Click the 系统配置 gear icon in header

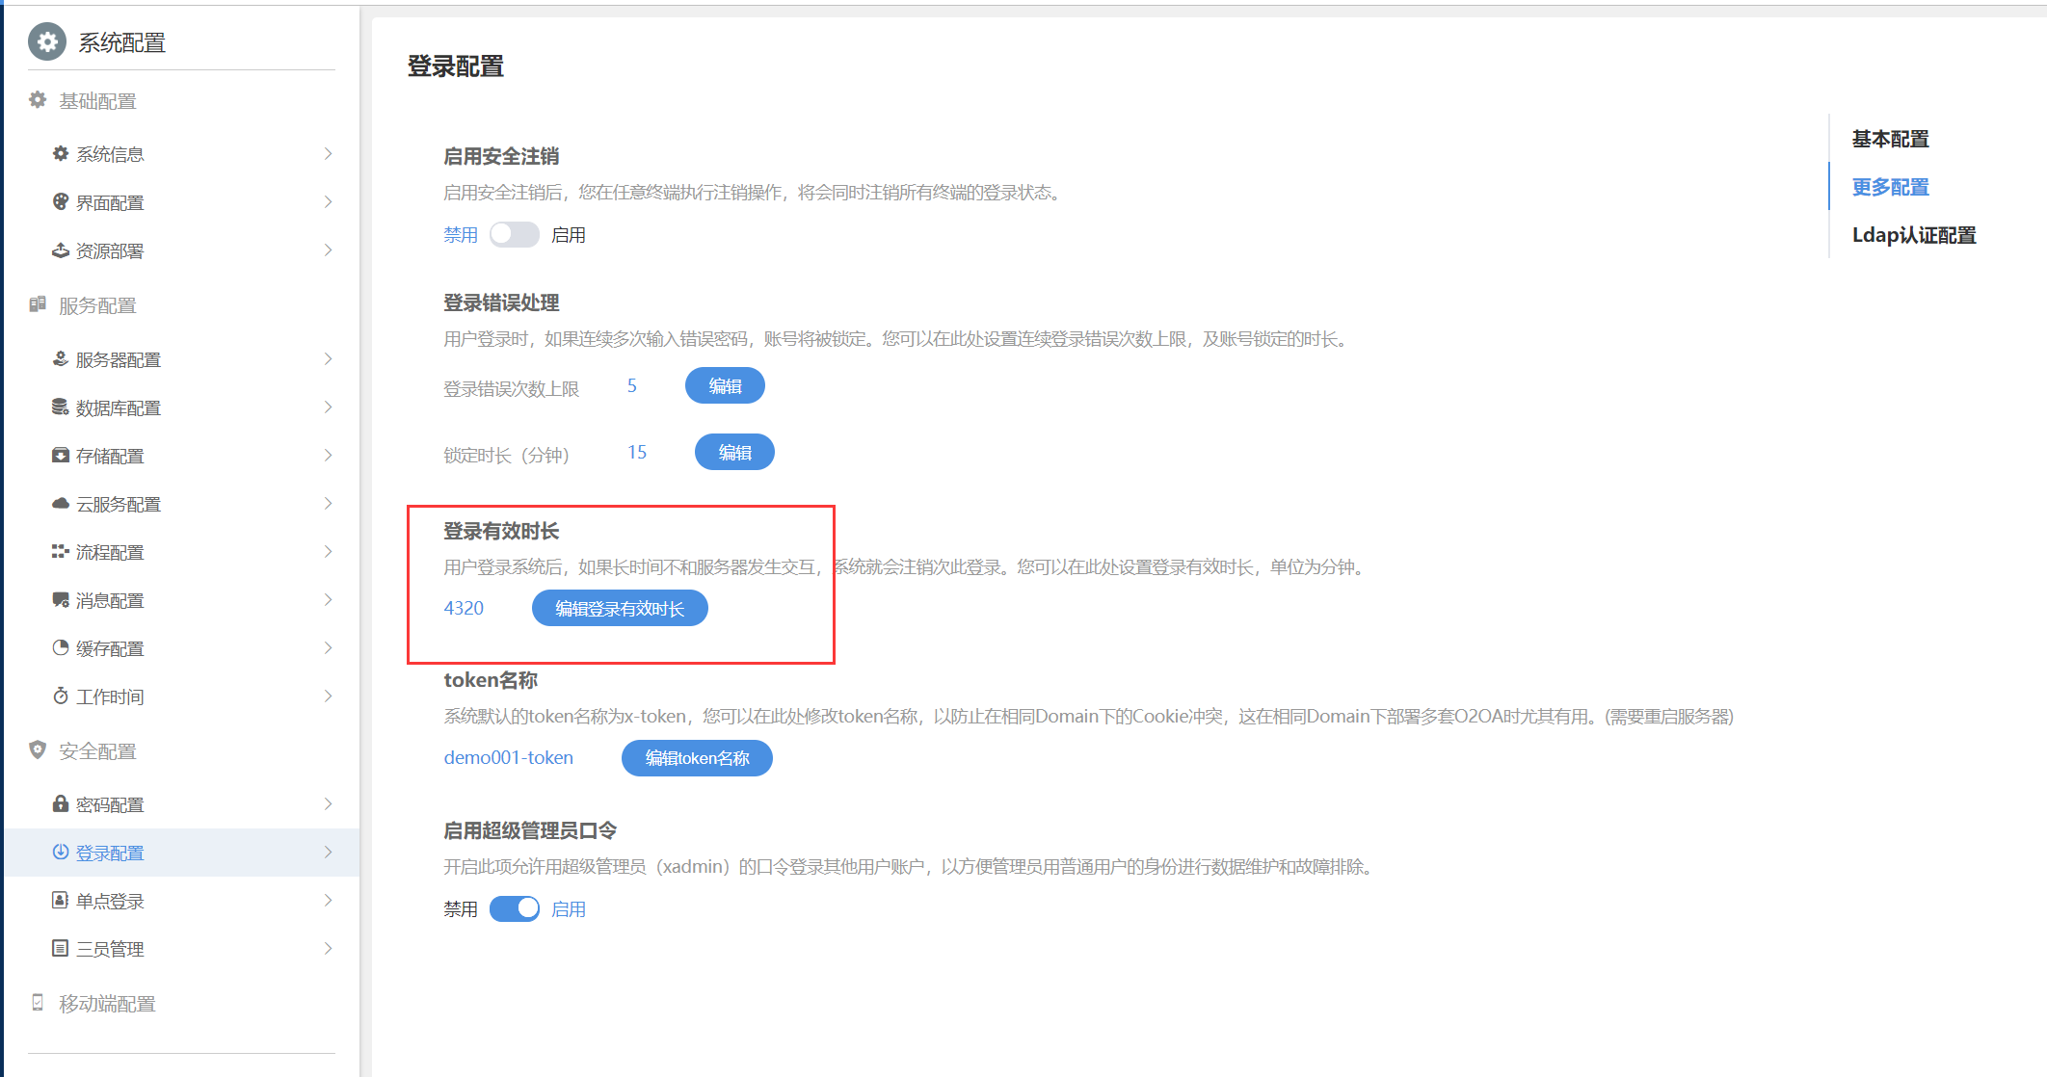(46, 42)
